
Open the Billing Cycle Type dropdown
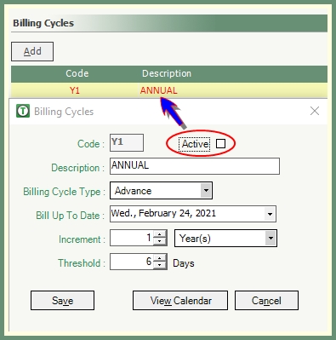coord(206,190)
